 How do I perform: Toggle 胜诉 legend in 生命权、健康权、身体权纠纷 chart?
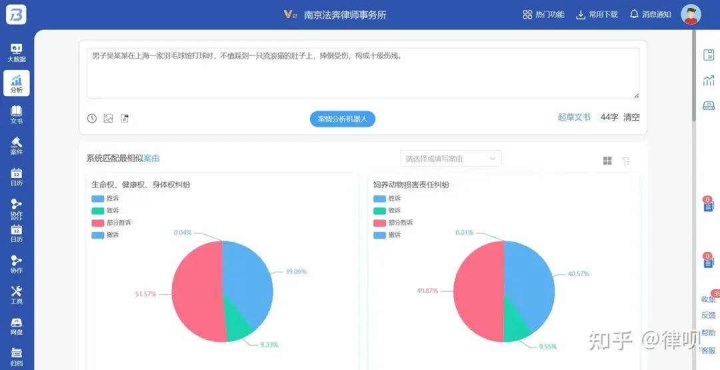tap(105, 199)
